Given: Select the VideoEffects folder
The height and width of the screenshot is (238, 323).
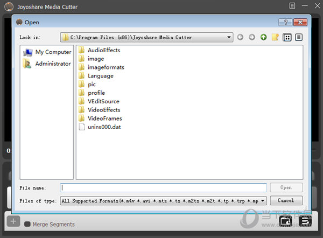Looking at the screenshot, I should click(x=104, y=110).
